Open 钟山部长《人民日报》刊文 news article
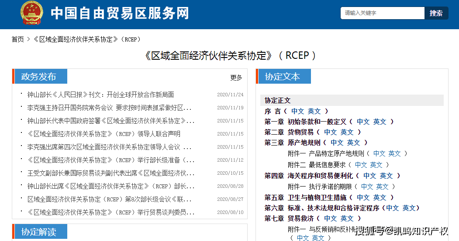The height and width of the screenshot is (241, 459). click(100, 95)
